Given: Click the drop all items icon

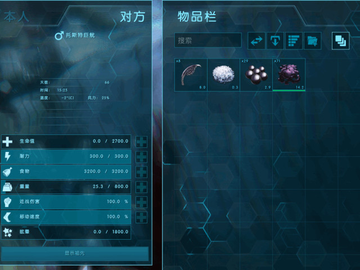Looking at the screenshot, I should click(x=275, y=41).
